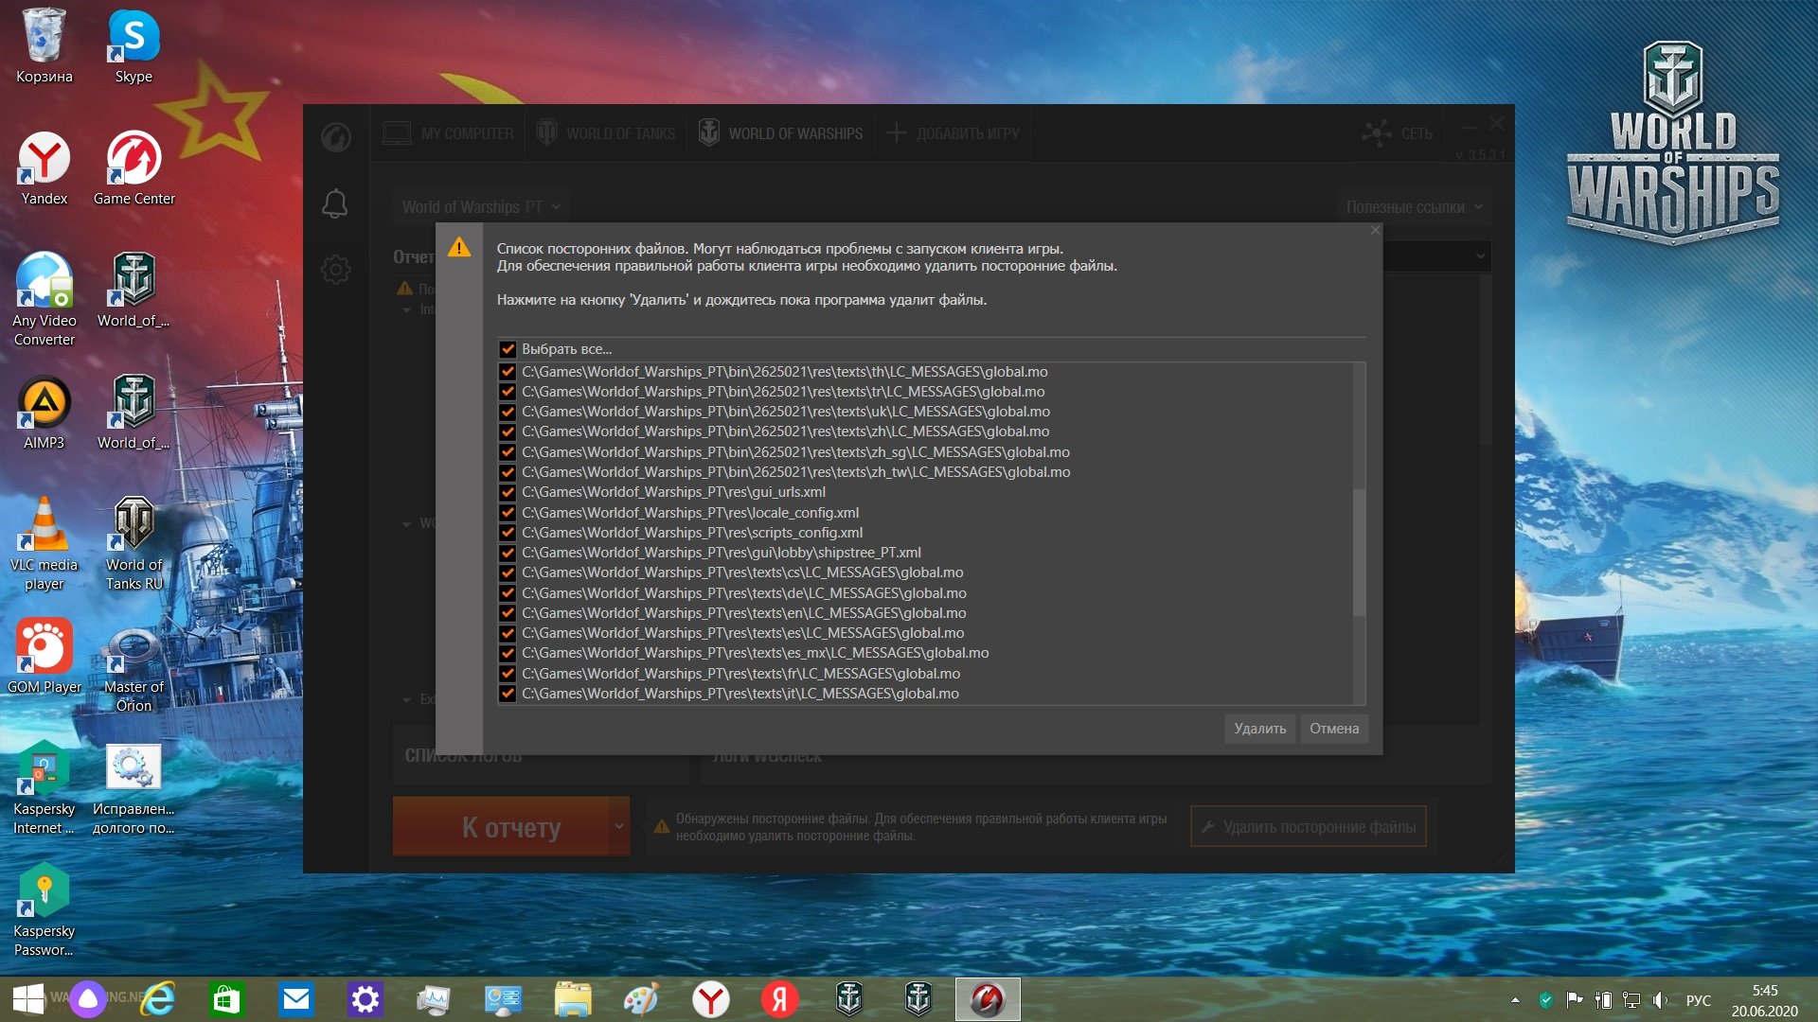
Task: Open Internet Explorer from taskbar
Action: tap(158, 999)
